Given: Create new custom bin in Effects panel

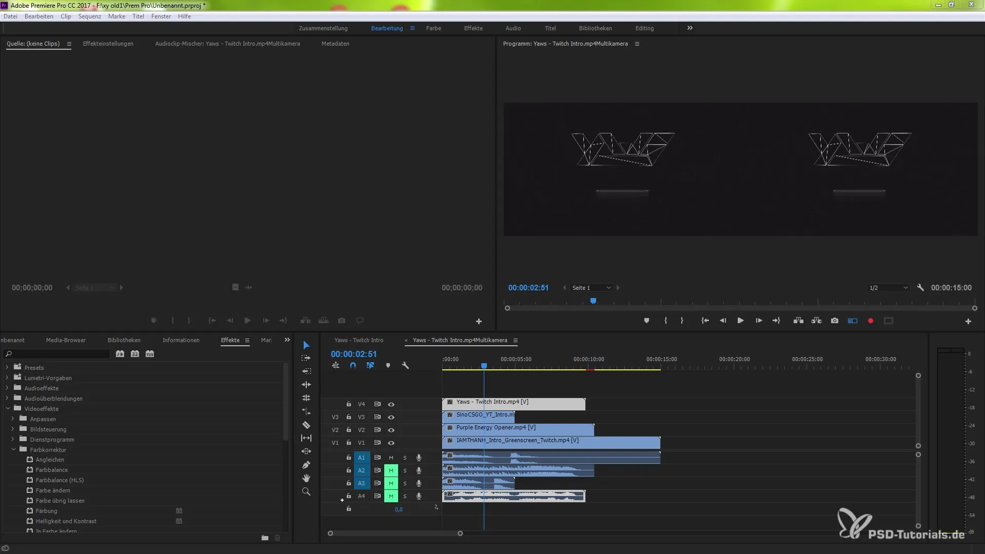Looking at the screenshot, I should click(265, 538).
